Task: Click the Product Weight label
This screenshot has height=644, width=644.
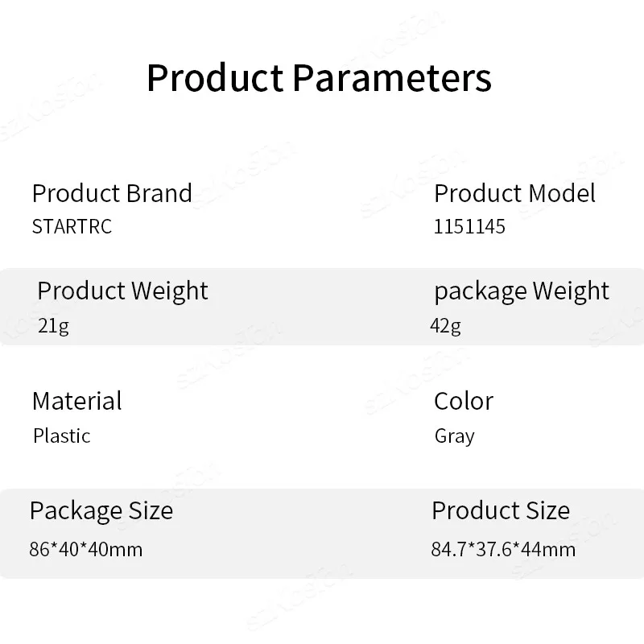Action: point(122,291)
